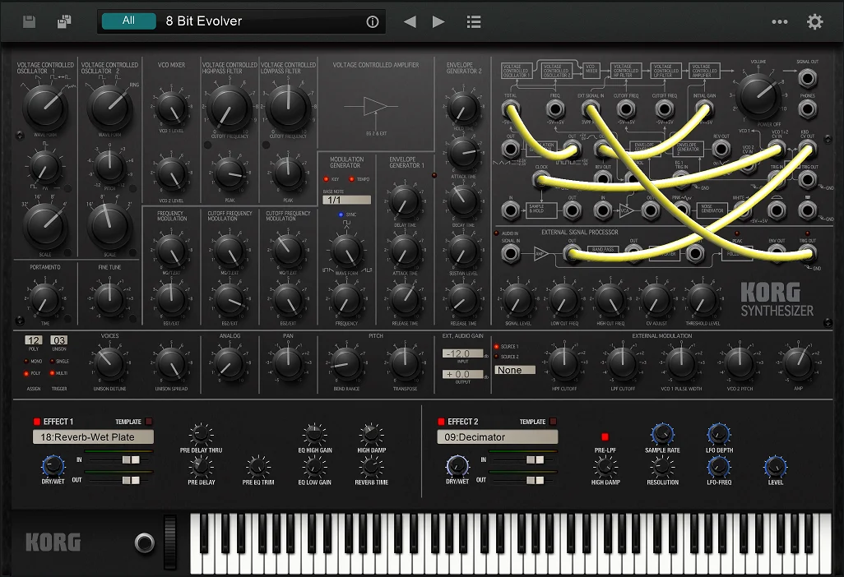Click the save preset floppy disk icon
The height and width of the screenshot is (577, 844).
pyautogui.click(x=30, y=21)
